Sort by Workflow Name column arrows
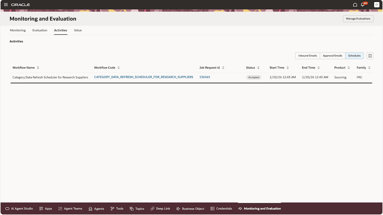The height and width of the screenshot is (215, 383). coord(38,68)
